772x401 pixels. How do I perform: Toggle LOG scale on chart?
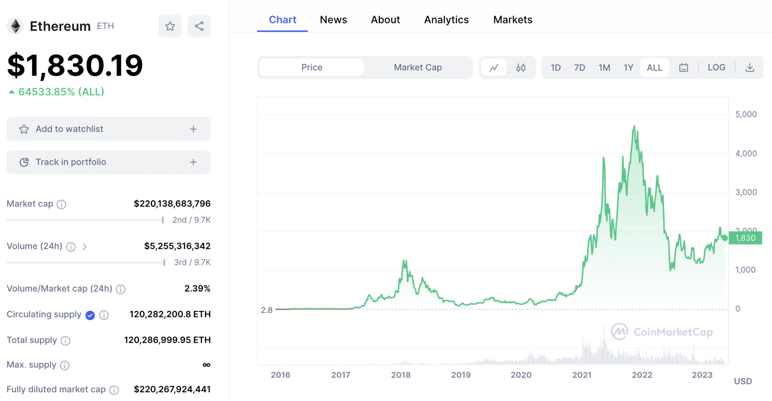point(716,67)
